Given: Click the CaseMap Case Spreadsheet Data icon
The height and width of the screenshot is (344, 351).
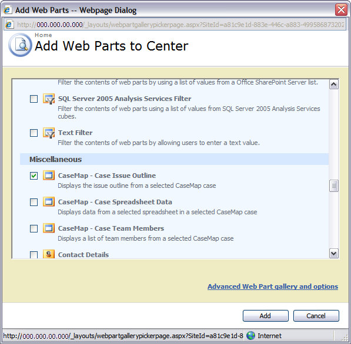Looking at the screenshot, I should pyautogui.click(x=49, y=202).
